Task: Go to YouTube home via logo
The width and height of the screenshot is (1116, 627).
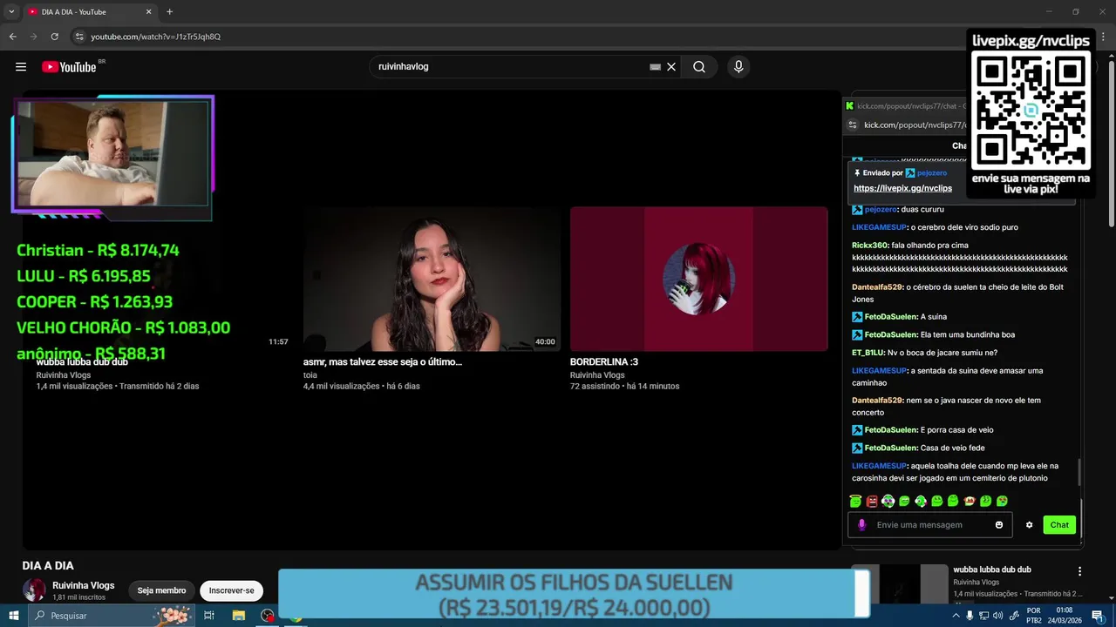Action: pyautogui.click(x=69, y=67)
